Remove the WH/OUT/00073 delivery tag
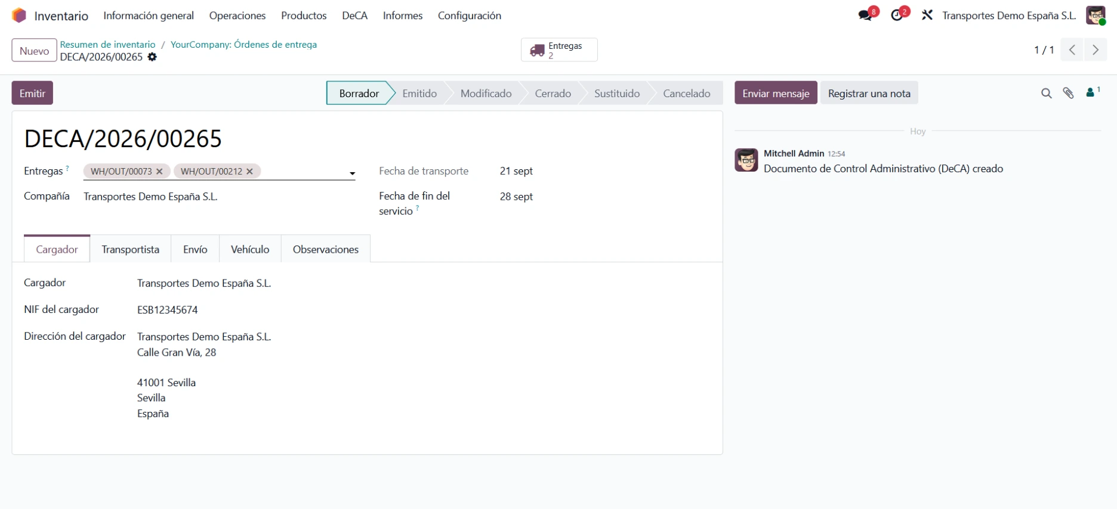Screen dimensions: 1117x509 [x=159, y=172]
